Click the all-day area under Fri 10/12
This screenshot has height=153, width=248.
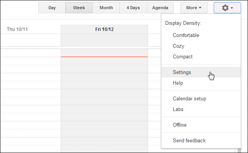[104, 40]
